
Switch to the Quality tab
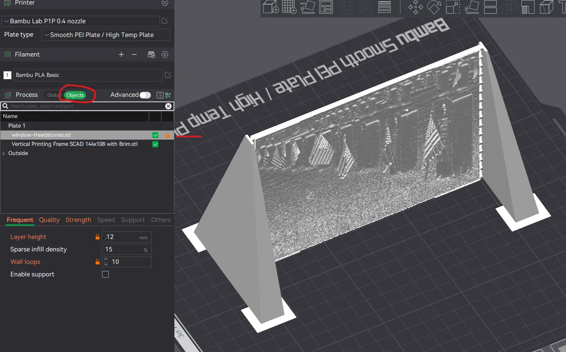(x=49, y=220)
